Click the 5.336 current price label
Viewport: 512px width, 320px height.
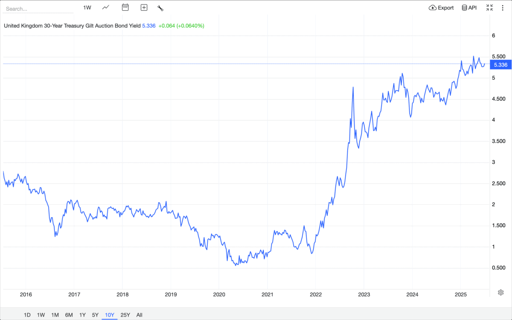[500, 65]
